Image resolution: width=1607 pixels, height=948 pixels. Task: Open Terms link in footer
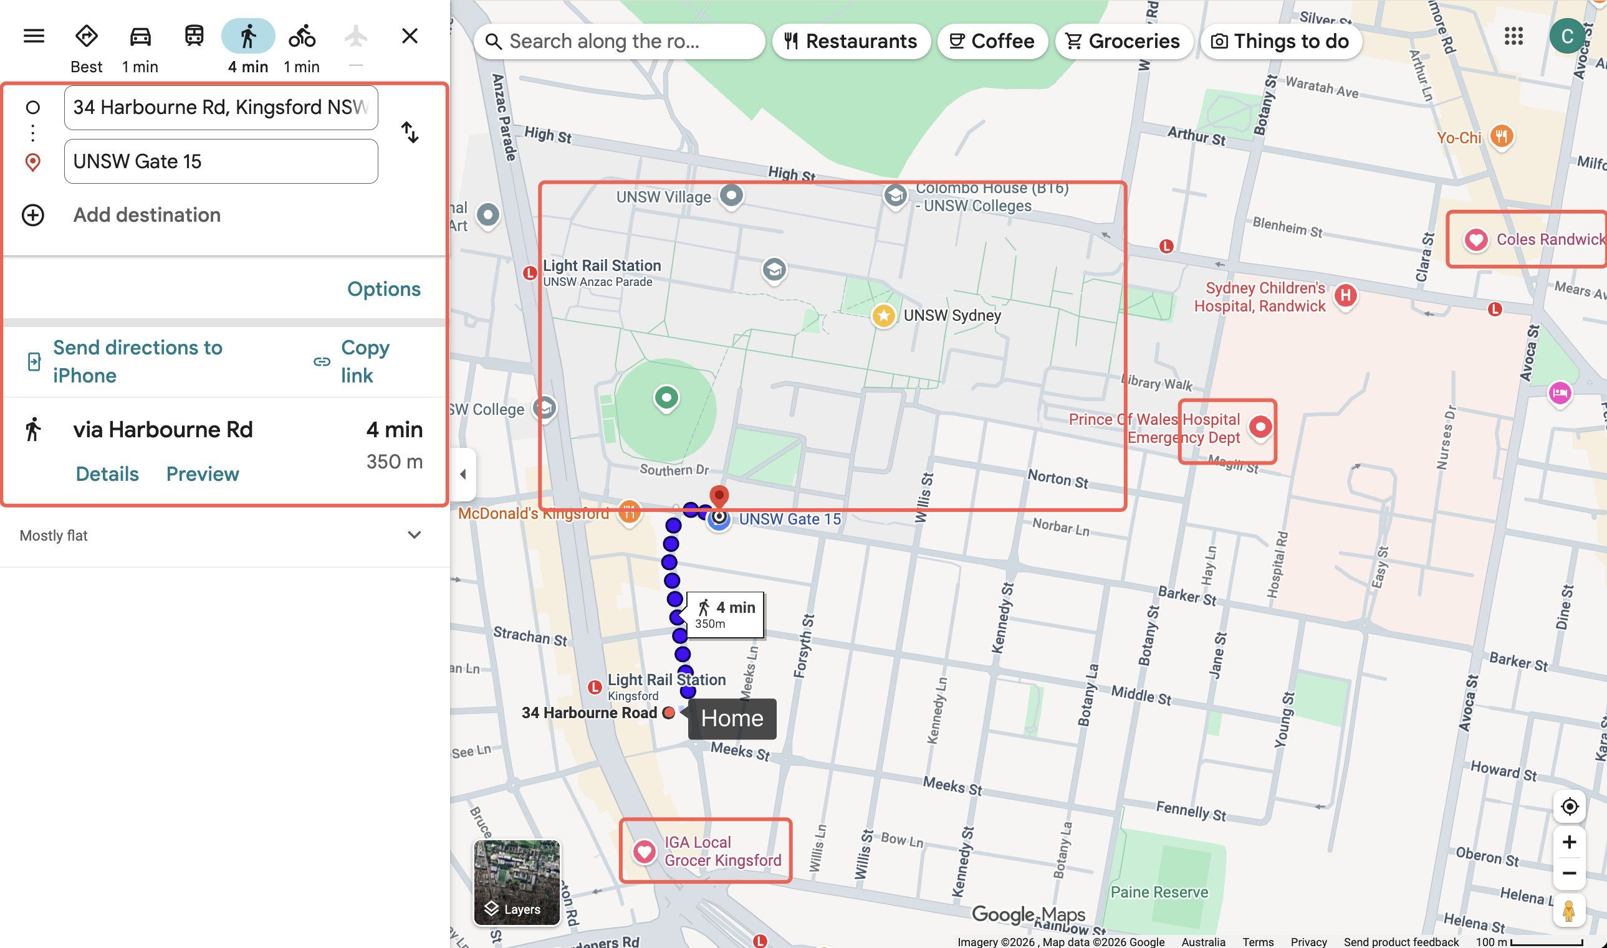[1257, 942]
